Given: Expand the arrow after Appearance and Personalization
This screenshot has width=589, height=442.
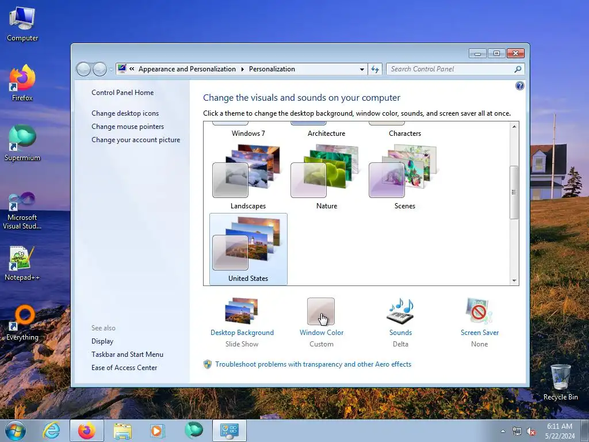Looking at the screenshot, I should point(242,69).
